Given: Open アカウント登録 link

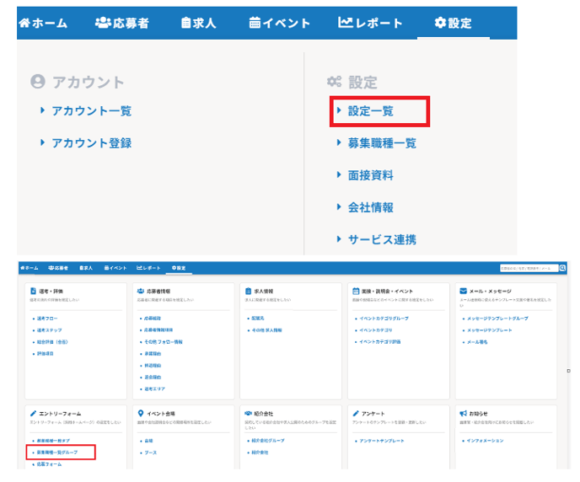Looking at the screenshot, I should click(92, 143).
